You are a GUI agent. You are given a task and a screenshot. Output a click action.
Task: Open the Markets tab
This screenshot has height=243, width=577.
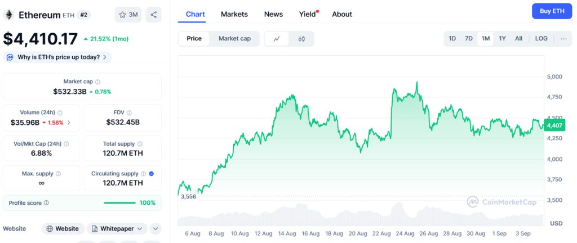pyautogui.click(x=234, y=14)
